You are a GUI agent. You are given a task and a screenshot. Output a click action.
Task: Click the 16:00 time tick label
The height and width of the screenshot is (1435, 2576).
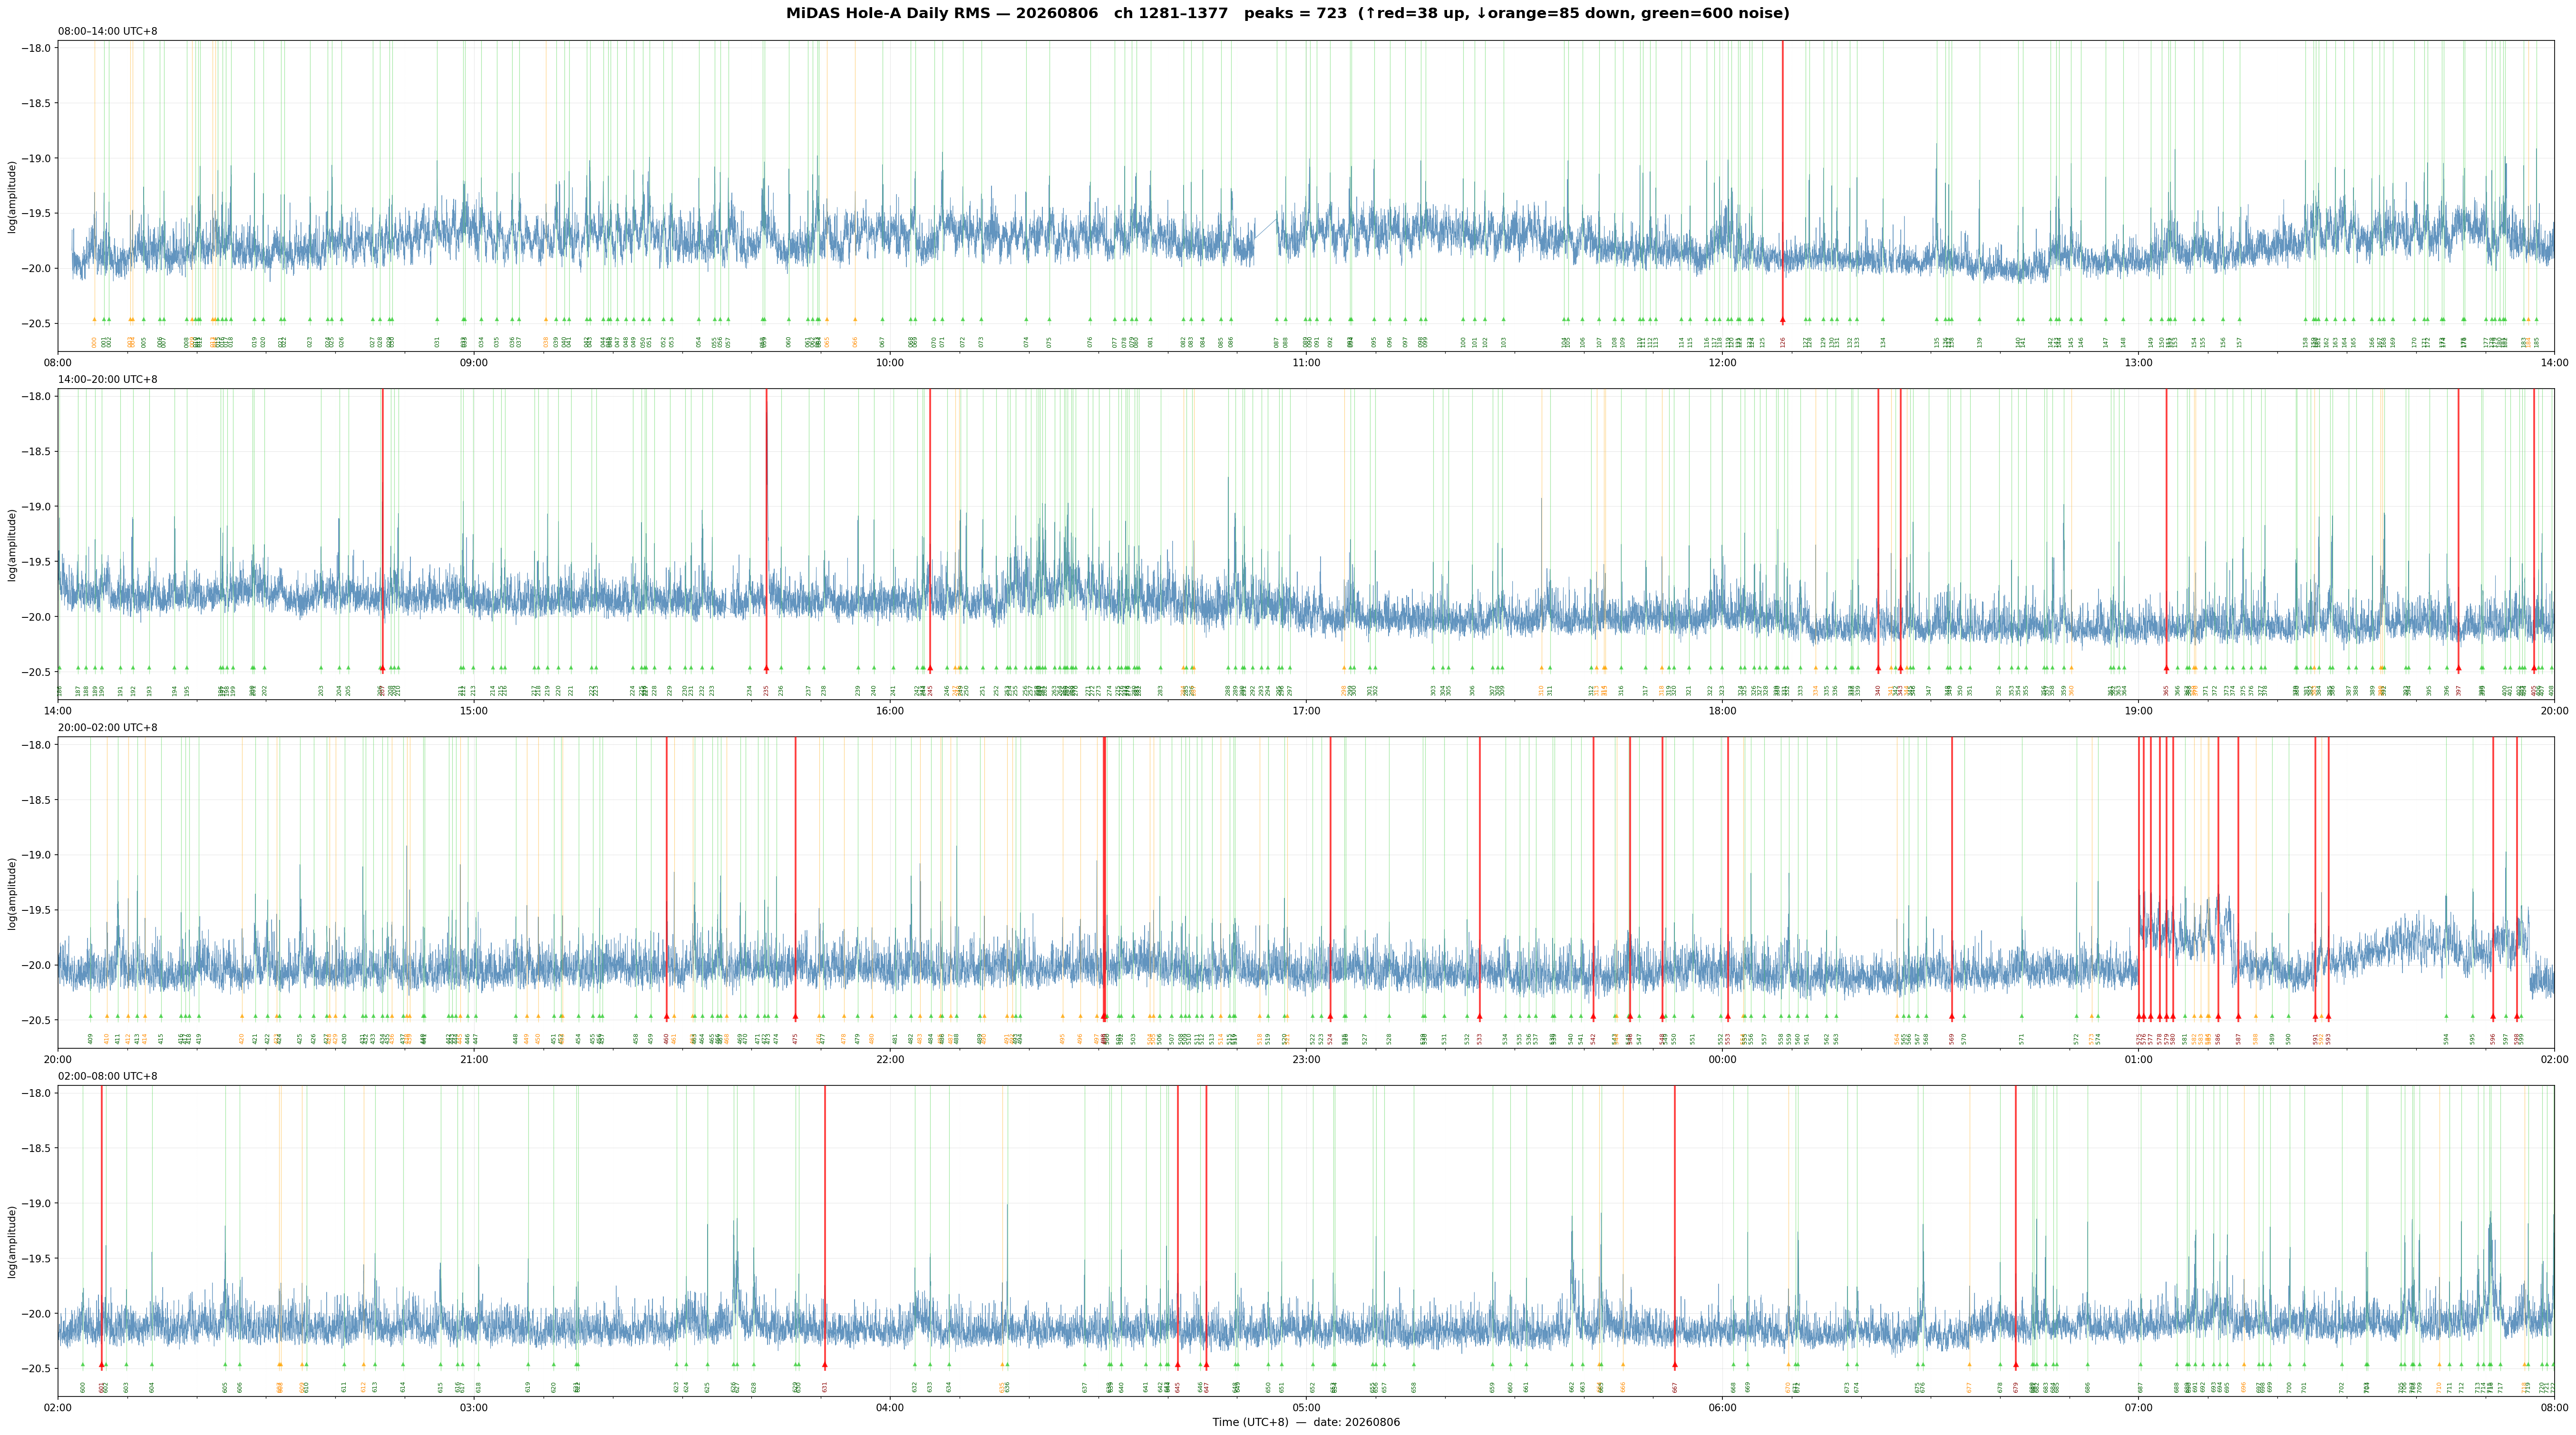890,711
